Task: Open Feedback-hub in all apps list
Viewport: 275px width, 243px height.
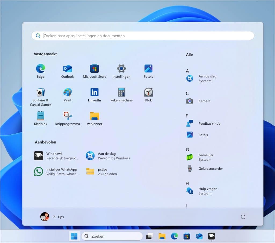Action: click(209, 124)
